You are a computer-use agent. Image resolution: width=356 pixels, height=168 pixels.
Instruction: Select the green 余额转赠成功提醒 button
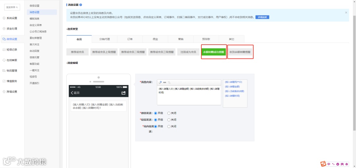click(x=213, y=52)
